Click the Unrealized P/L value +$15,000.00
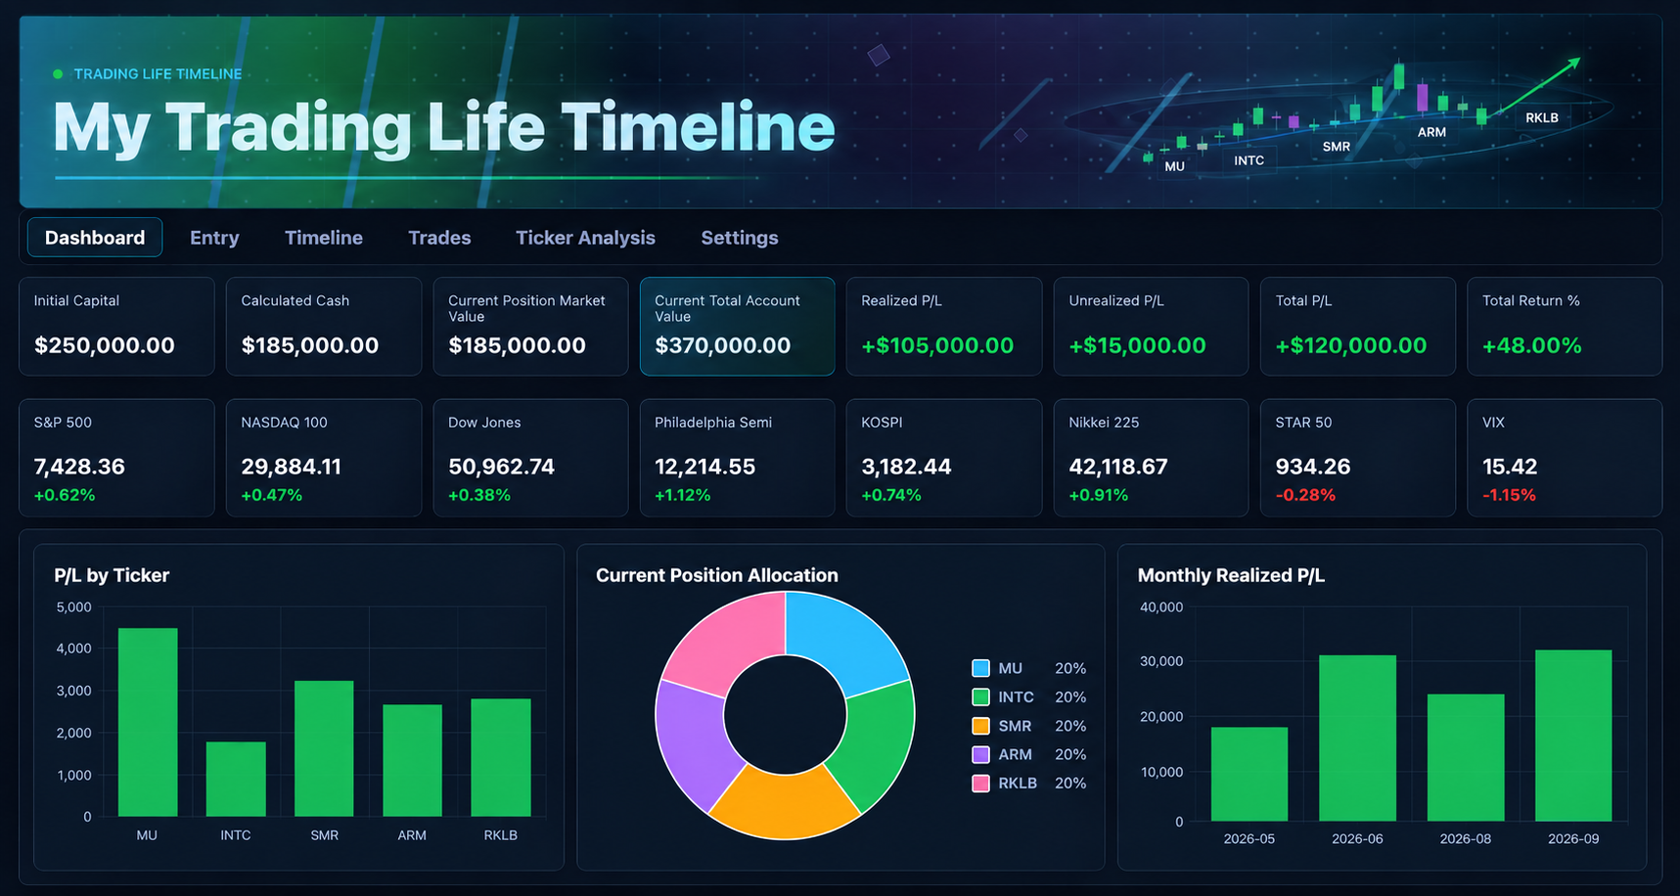1680x896 pixels. (x=1137, y=345)
